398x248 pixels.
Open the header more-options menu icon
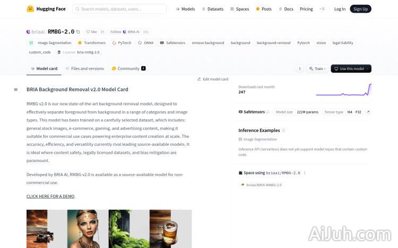point(322,9)
